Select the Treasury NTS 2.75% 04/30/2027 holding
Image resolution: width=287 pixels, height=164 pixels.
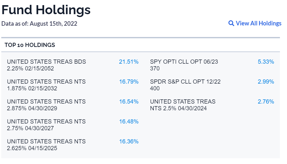click(46, 125)
